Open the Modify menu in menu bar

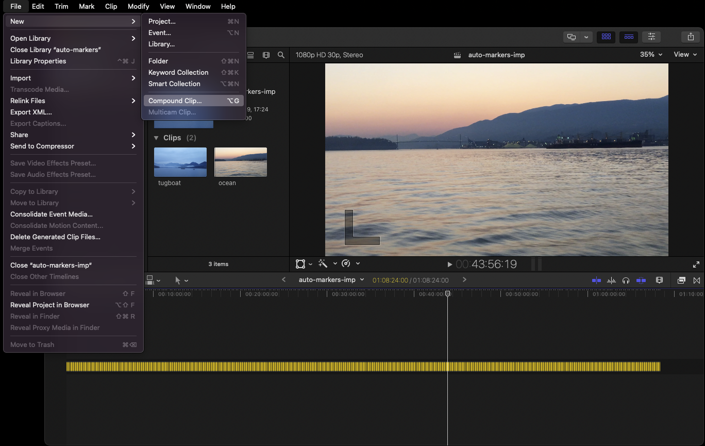(138, 6)
